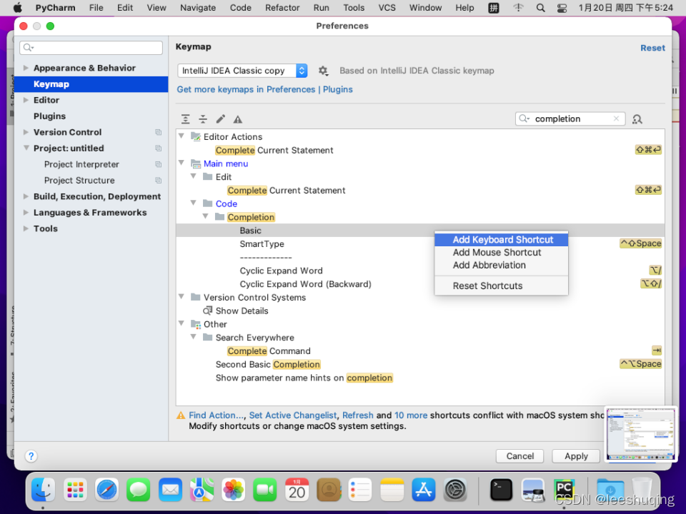Image resolution: width=686 pixels, height=514 pixels.
Task: Collapse Version Control Systems tree node
Action: (x=182, y=297)
